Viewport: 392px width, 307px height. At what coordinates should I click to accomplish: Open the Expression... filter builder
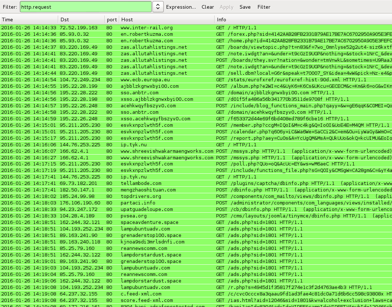coord(181,7)
